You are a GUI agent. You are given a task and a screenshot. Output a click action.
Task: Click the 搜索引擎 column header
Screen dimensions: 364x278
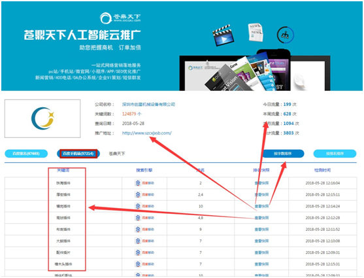144,170
